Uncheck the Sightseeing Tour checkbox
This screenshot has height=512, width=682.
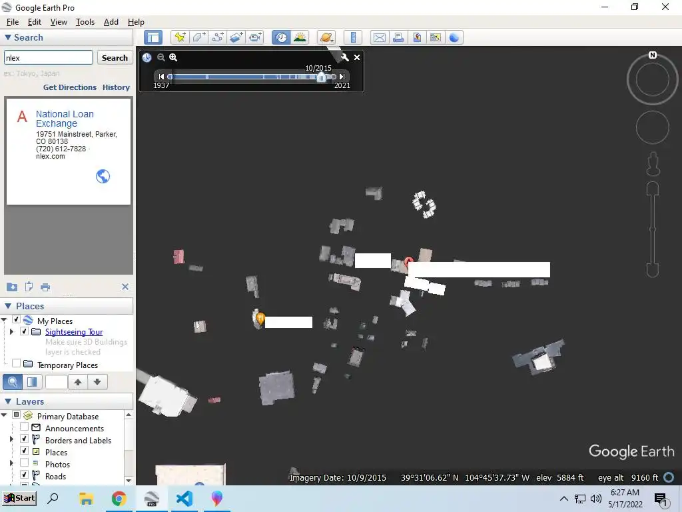[x=25, y=331]
